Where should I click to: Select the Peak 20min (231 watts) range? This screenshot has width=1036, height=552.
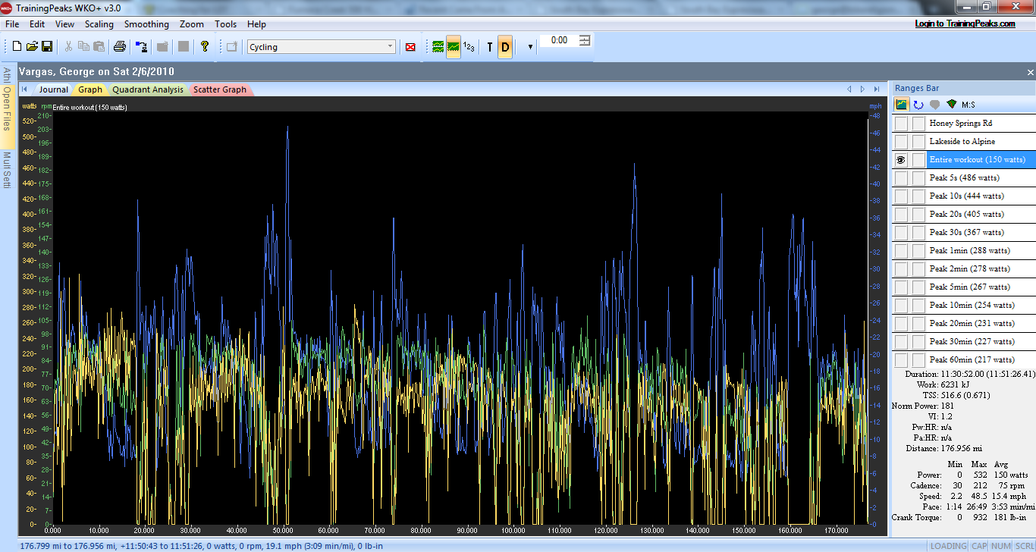click(x=972, y=323)
